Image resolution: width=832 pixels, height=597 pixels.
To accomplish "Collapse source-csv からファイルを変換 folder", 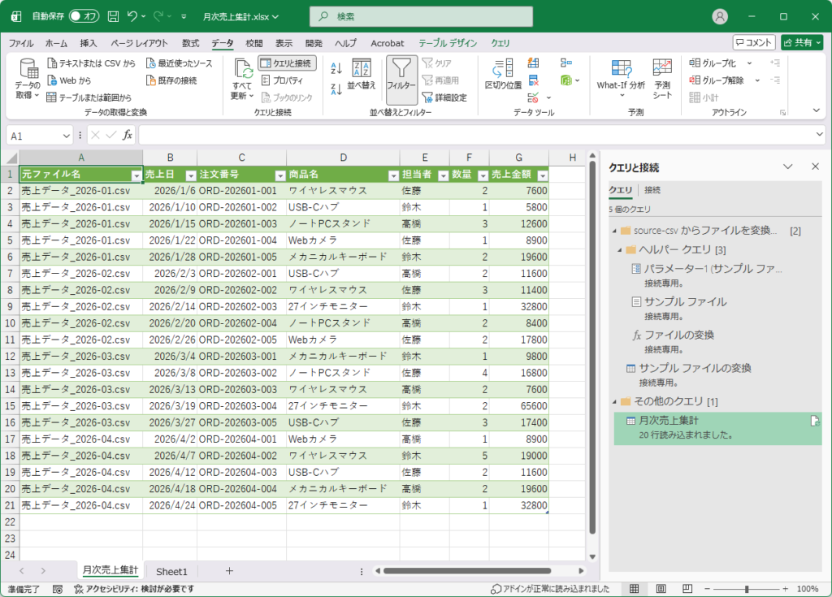I will tap(614, 231).
